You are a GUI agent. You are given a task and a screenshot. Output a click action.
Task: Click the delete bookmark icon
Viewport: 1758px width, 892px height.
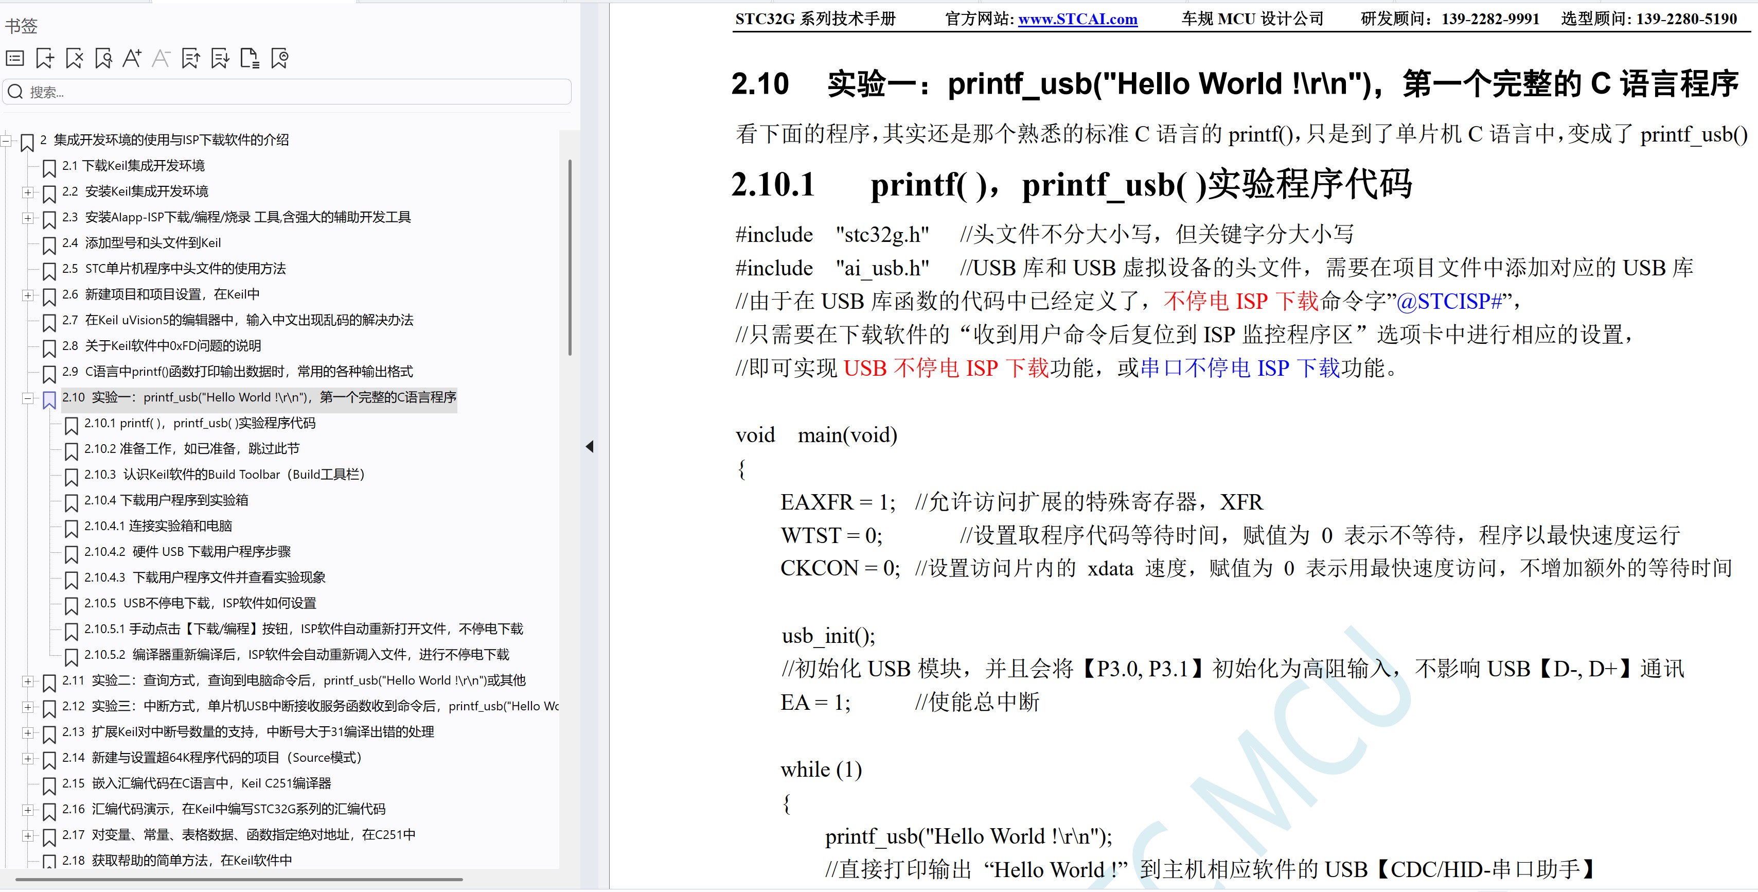click(x=75, y=59)
